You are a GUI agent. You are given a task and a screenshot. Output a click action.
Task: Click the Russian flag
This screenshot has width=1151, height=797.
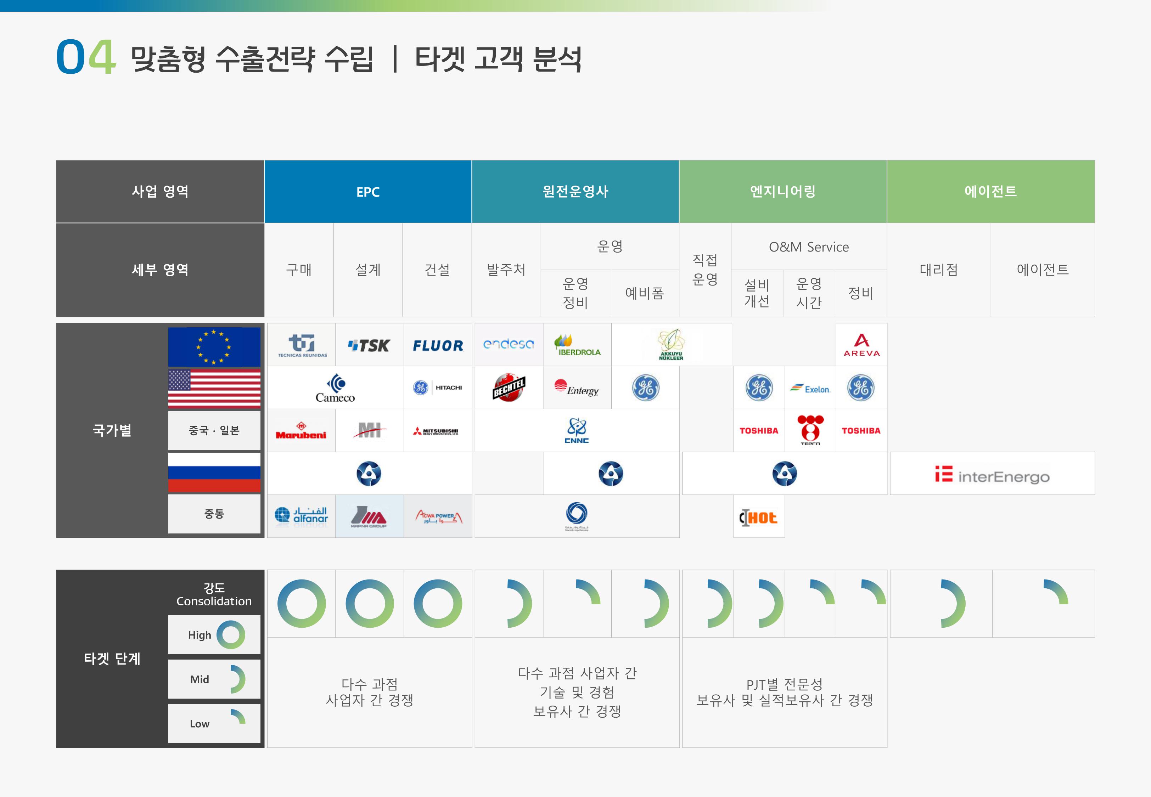(214, 472)
